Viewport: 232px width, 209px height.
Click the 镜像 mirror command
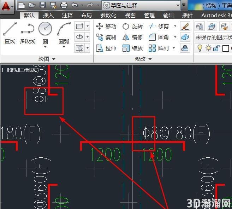click(132, 37)
